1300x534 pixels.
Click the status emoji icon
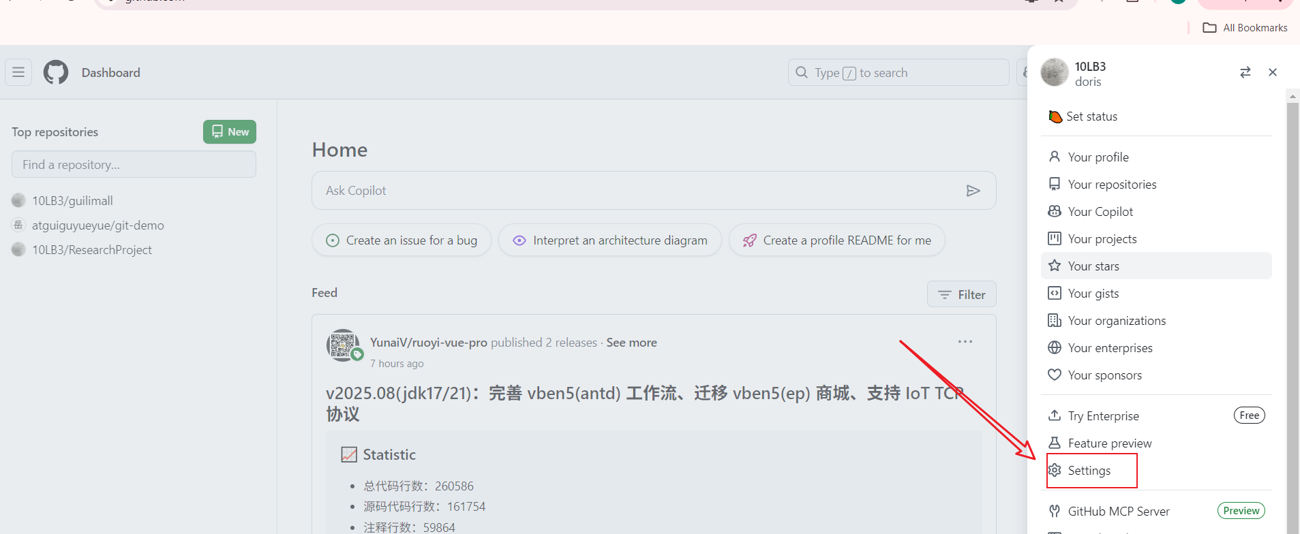point(1055,116)
